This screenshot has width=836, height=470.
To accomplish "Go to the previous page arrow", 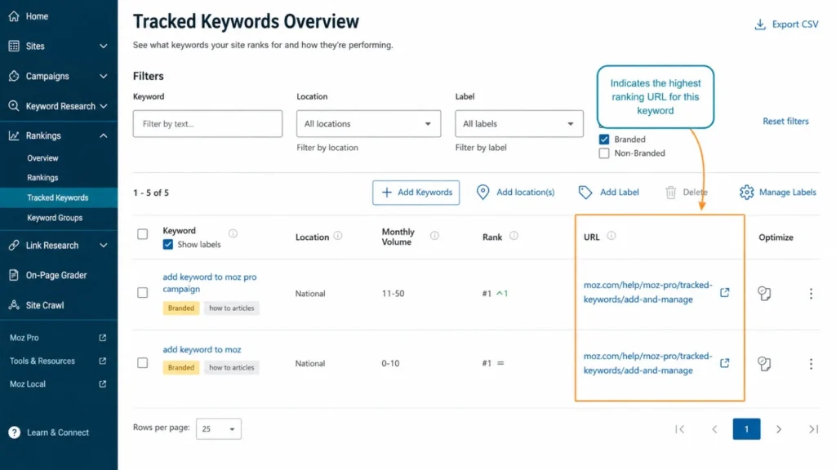I will [714, 429].
